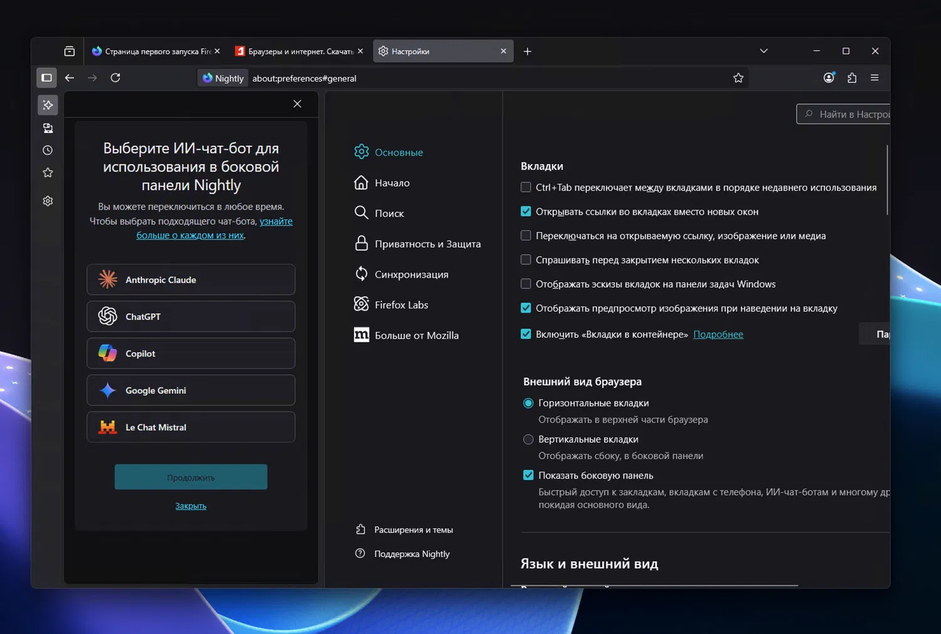Screen dimensions: 941x634
Task: Open 'Приватность и Защита' settings category
Action: pyautogui.click(x=418, y=244)
